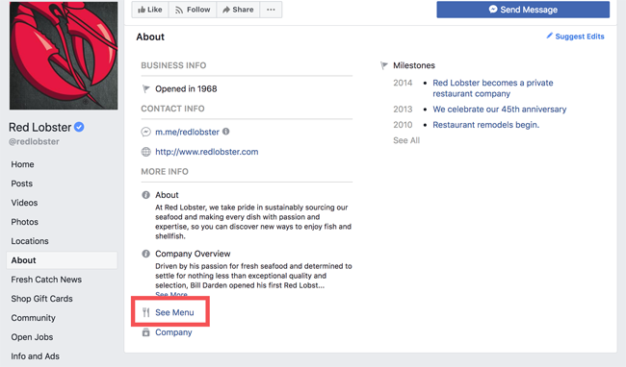Click the globe icon beside website URL
The height and width of the screenshot is (367, 626).
click(x=146, y=152)
